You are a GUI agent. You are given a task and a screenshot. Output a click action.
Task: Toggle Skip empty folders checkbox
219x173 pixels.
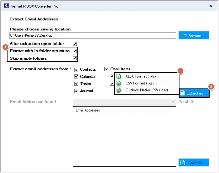[x=75, y=58]
